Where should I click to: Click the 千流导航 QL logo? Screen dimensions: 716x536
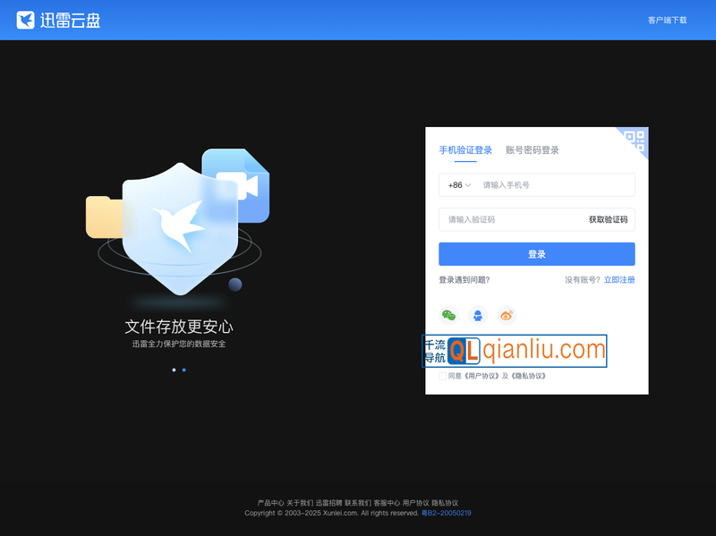(x=462, y=348)
